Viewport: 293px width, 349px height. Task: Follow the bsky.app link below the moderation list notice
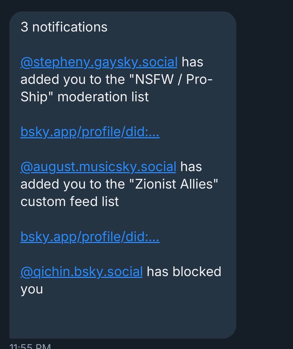pos(90,132)
